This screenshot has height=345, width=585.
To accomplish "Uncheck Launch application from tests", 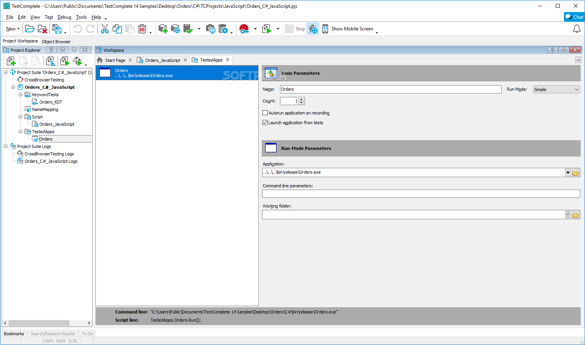I will 265,123.
